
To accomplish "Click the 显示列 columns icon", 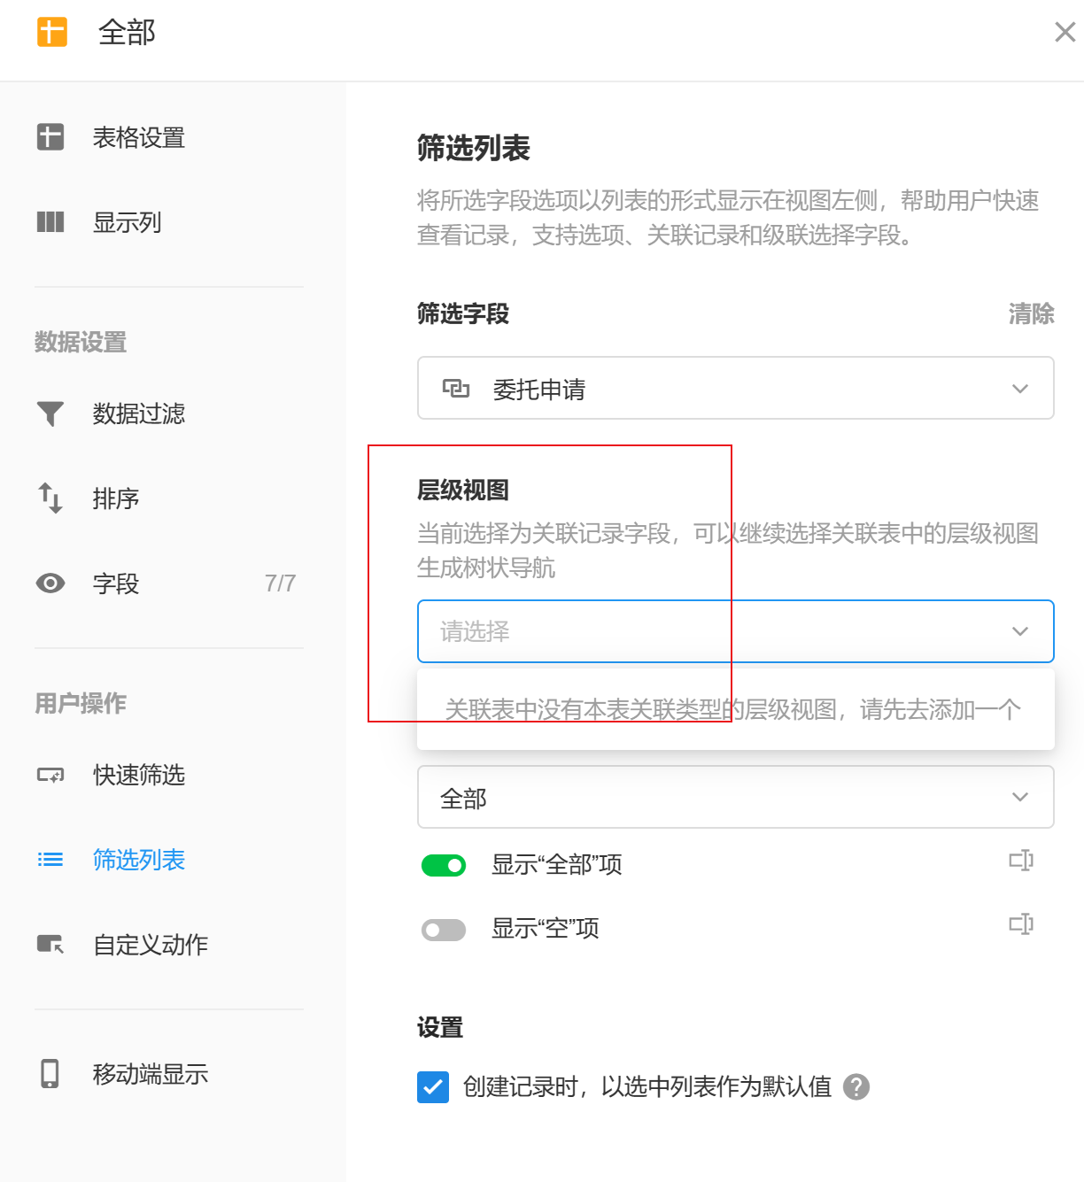I will [50, 222].
